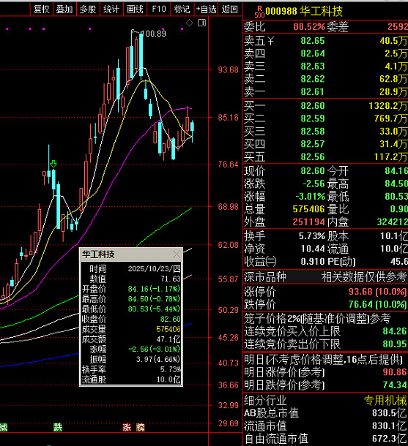Close the 华工科技 data popup

(177, 254)
